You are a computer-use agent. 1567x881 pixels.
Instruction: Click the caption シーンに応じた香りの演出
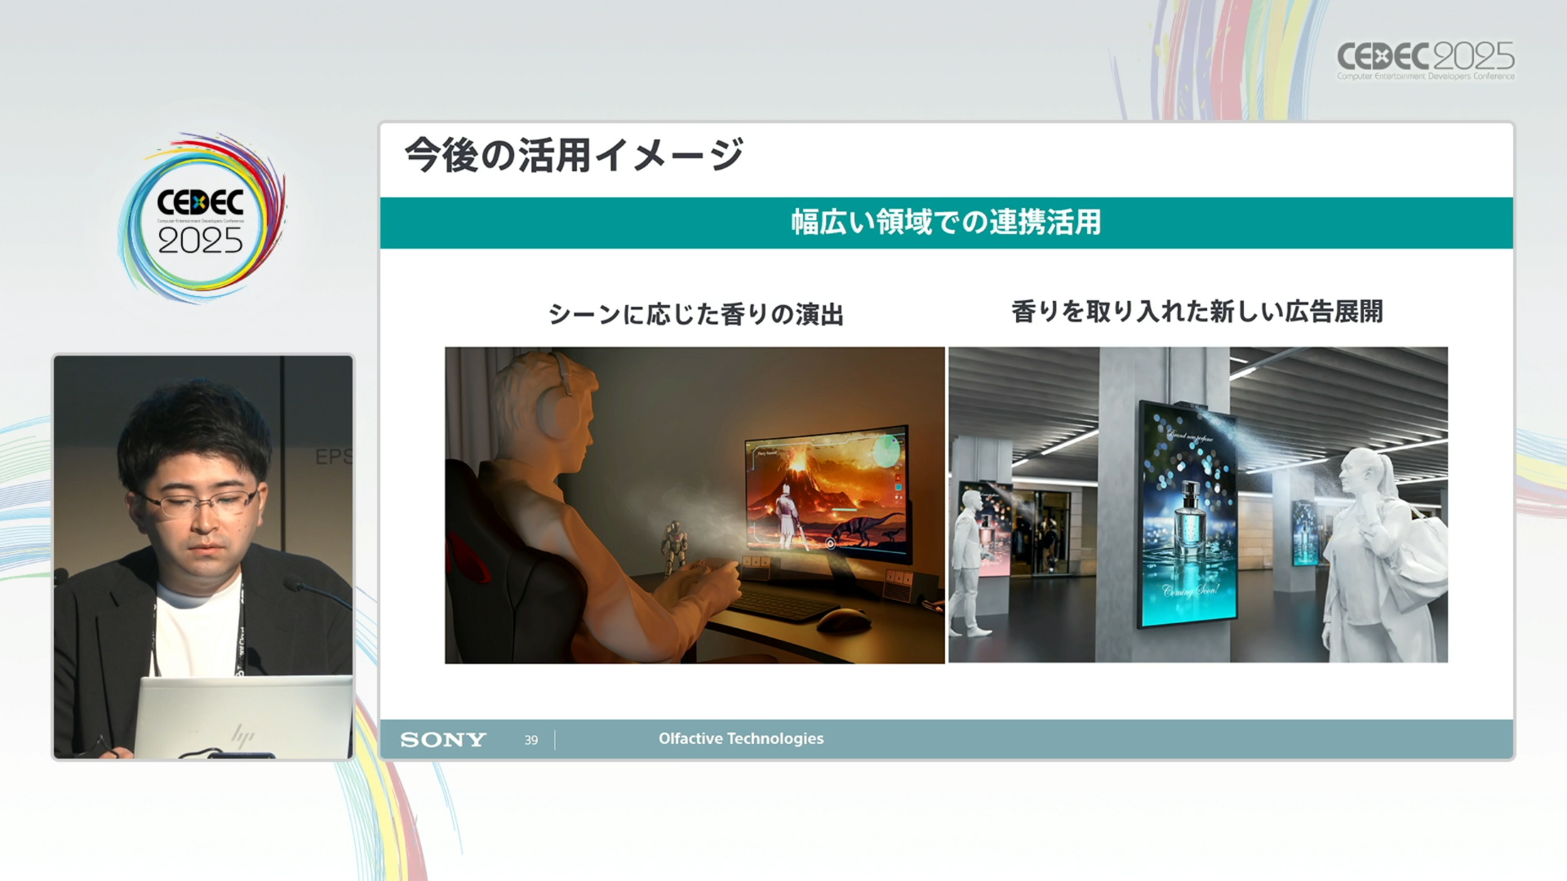695,314
